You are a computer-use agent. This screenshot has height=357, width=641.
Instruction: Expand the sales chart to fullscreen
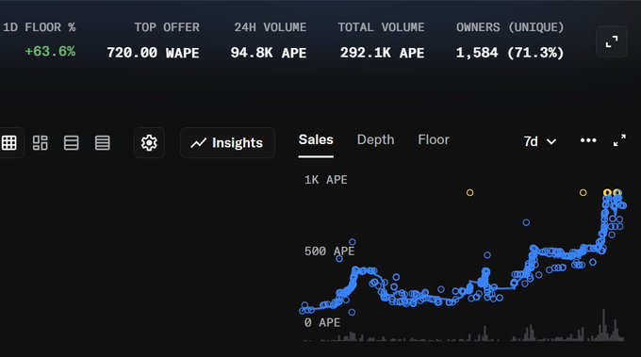(x=619, y=140)
